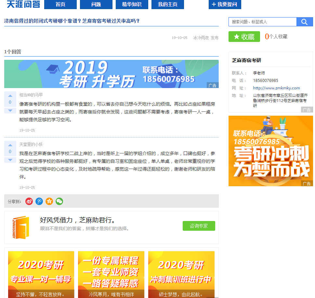The width and height of the screenshot is (315, 298).
Task: Click the 天涯问答 site logo
Action: (x=23, y=4)
